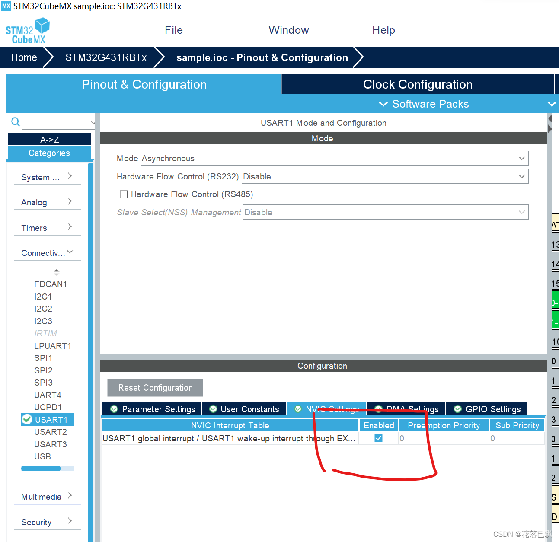Screen dimensions: 559x542
Task: Click the STM32CubeMX logo icon
Action: click(27, 31)
